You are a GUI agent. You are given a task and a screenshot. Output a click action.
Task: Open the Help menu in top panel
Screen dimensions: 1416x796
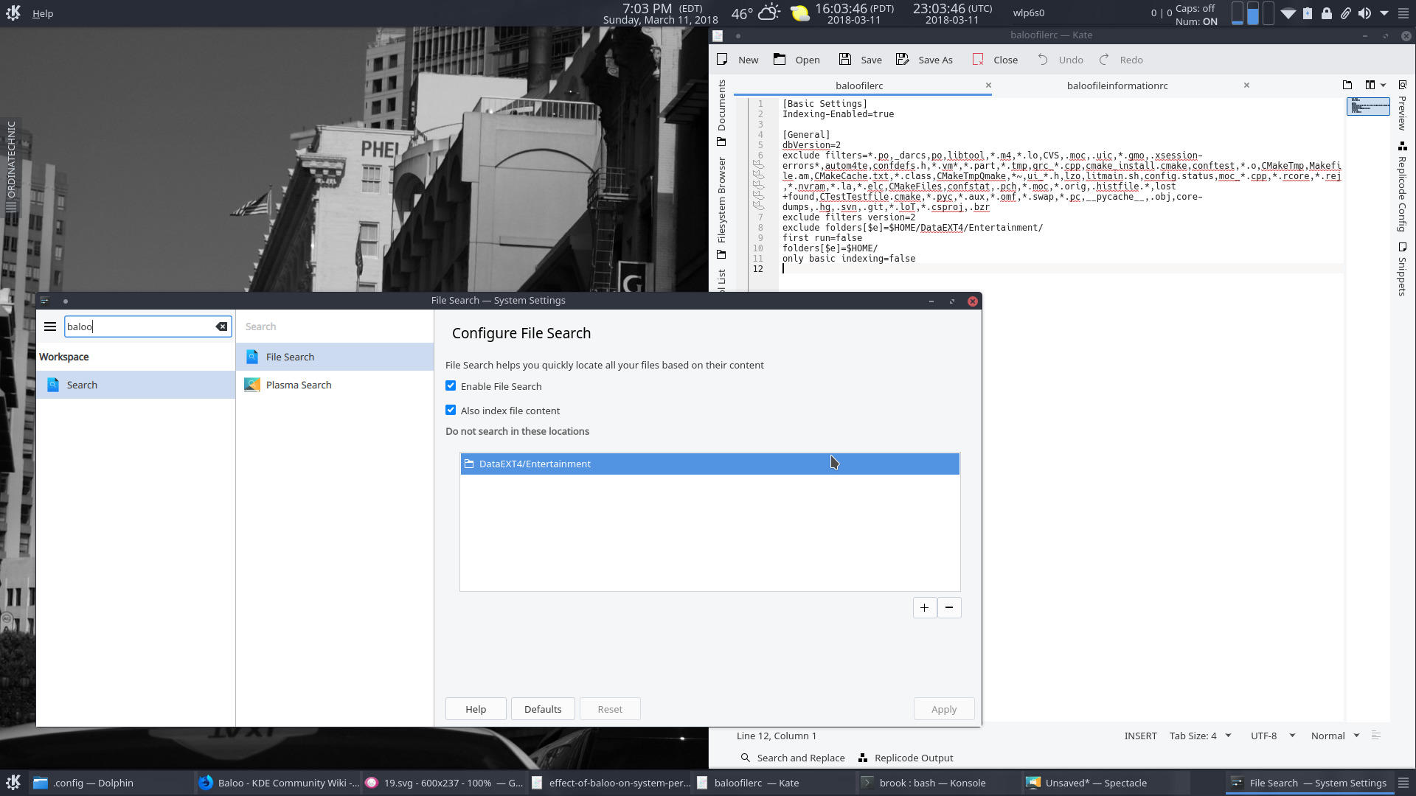tap(43, 13)
